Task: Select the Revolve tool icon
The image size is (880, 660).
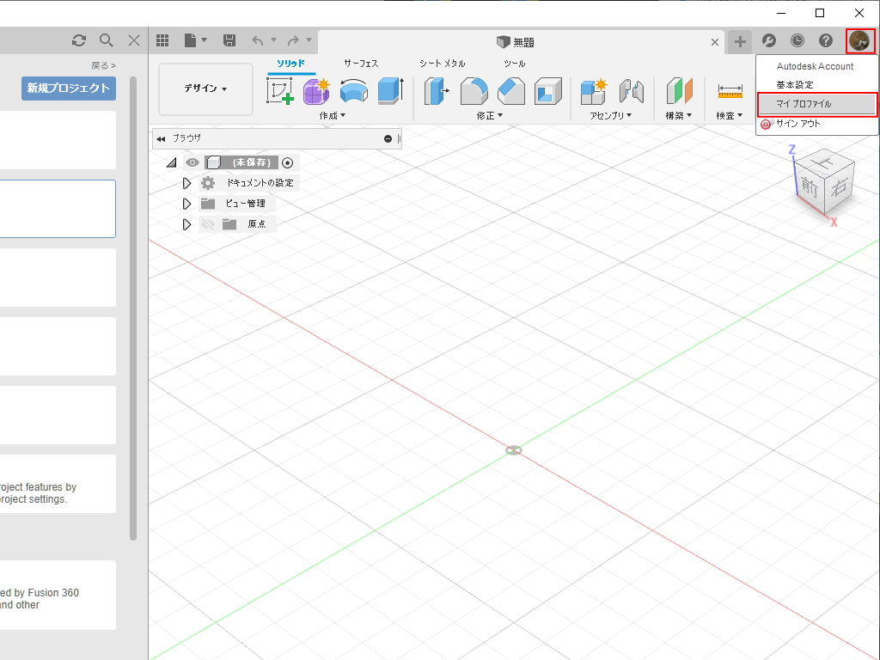Action: click(x=353, y=91)
